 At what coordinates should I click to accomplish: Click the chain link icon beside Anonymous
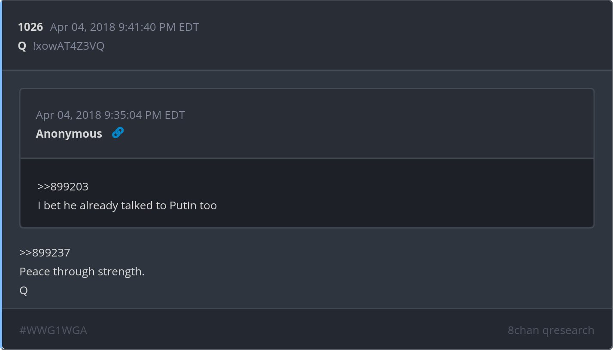tap(118, 133)
